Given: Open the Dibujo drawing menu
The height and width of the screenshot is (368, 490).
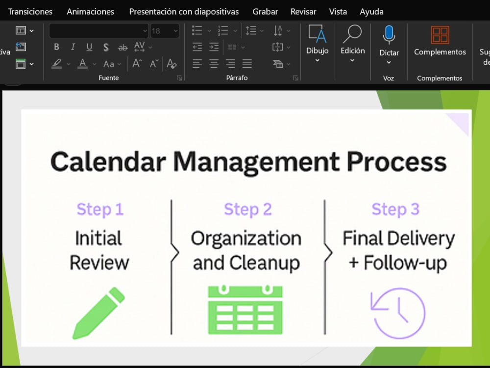Looking at the screenshot, I should point(317,43).
